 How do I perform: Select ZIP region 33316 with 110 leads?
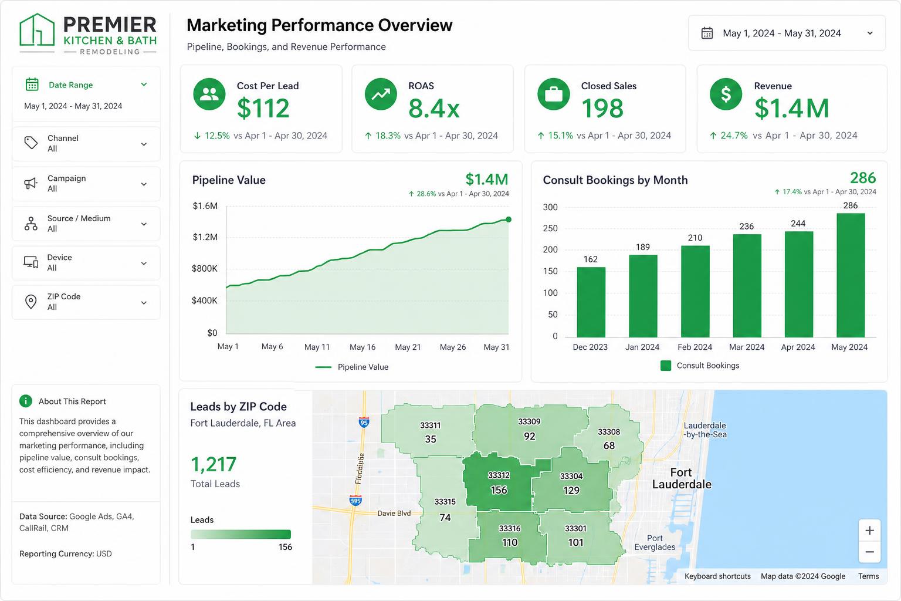click(x=509, y=536)
